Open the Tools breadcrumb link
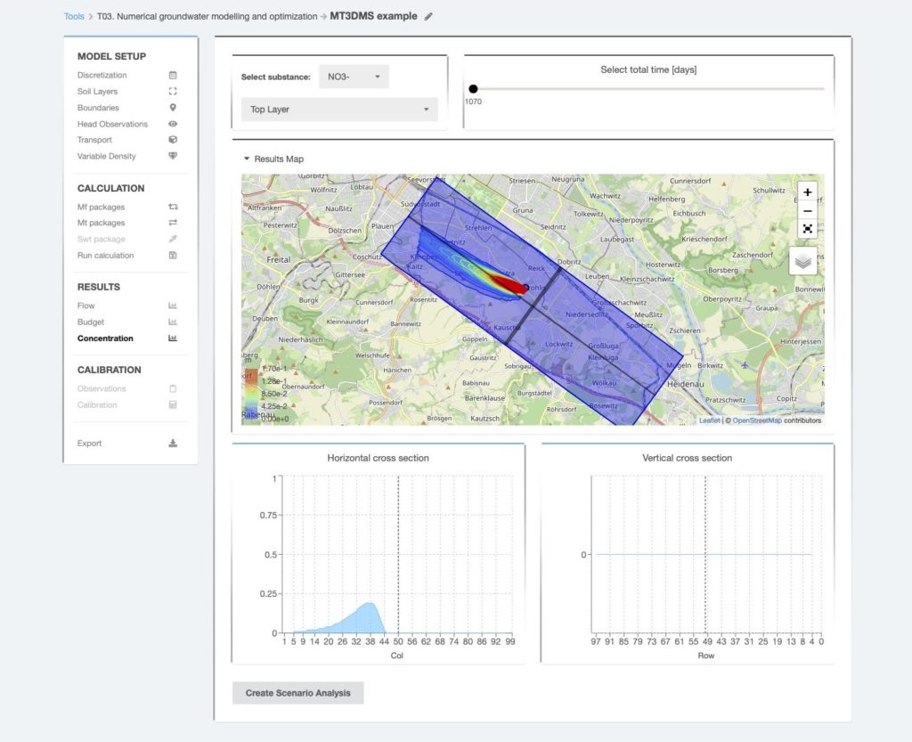Image resolution: width=912 pixels, height=742 pixels. (x=73, y=15)
